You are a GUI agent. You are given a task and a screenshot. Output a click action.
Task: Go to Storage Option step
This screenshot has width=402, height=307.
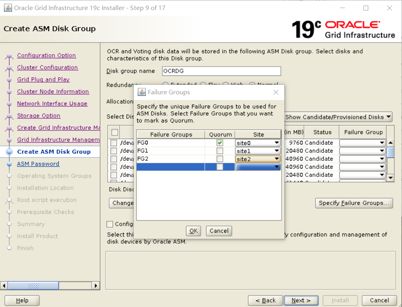coord(39,116)
